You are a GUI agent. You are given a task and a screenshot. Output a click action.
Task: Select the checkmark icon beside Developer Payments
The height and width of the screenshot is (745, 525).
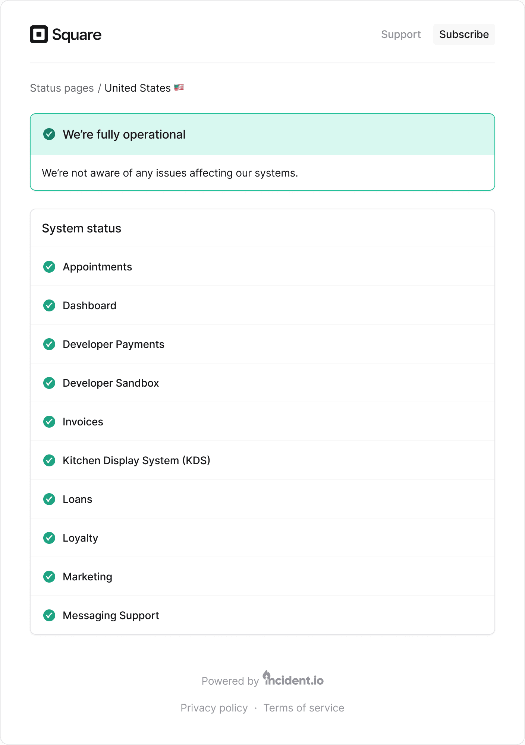pos(50,344)
